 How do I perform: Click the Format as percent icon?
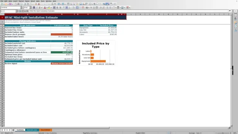(91, 7)
